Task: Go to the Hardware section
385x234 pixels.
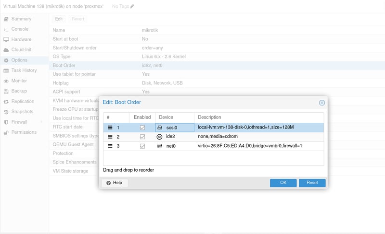Action: 21,39
